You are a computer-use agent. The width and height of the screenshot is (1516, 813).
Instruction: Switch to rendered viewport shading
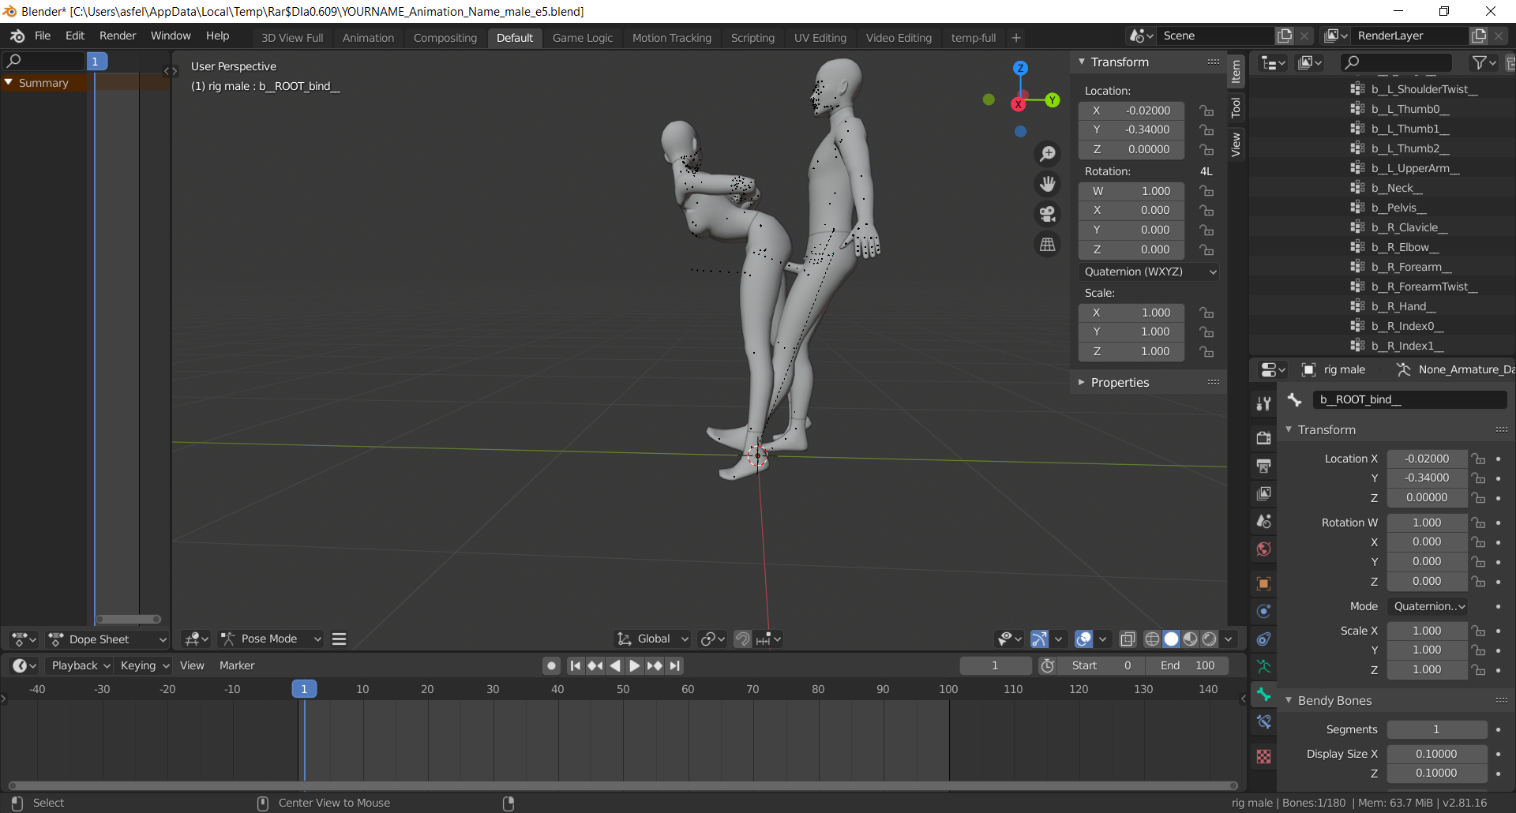coord(1210,639)
